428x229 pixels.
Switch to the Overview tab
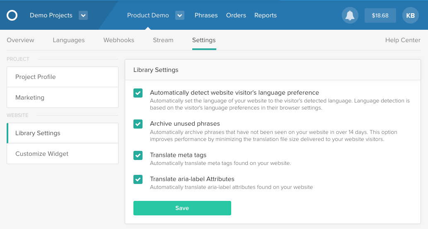[x=20, y=40]
